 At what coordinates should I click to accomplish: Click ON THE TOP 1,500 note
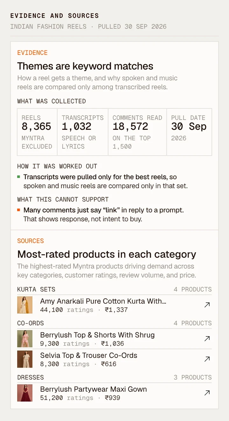tap(132, 142)
